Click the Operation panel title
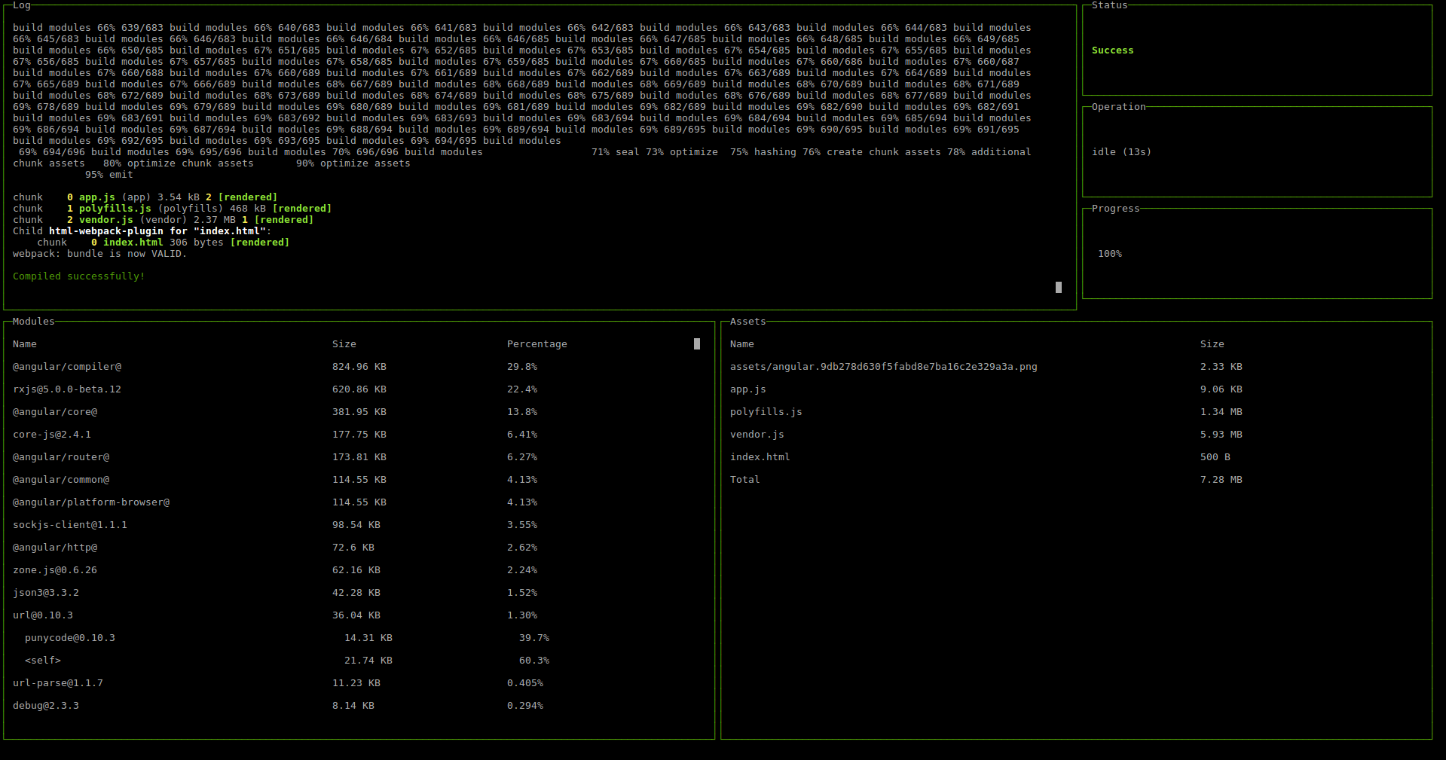 1119,107
